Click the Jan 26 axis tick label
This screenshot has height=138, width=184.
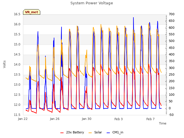(x=55, y=119)
